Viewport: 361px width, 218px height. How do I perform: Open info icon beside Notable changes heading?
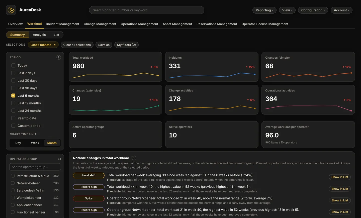coord(134,158)
